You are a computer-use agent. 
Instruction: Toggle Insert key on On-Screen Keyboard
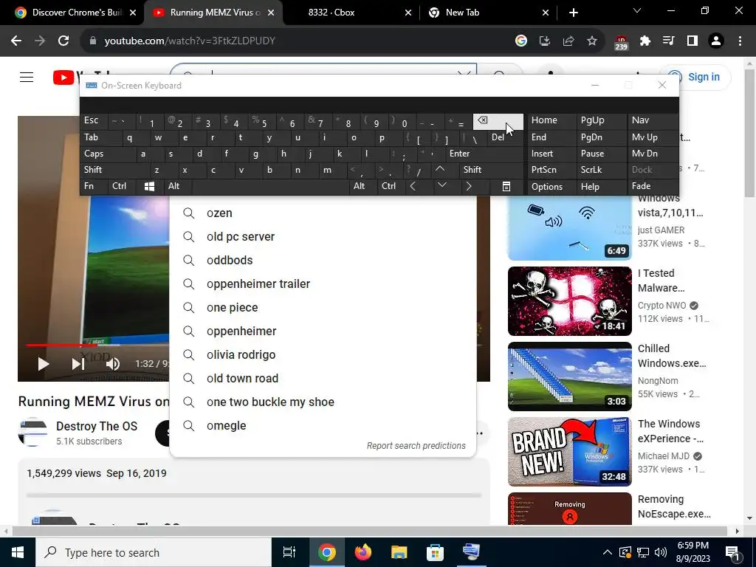[551, 154]
